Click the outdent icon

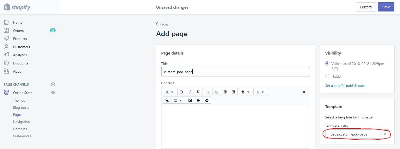[x=225, y=92]
